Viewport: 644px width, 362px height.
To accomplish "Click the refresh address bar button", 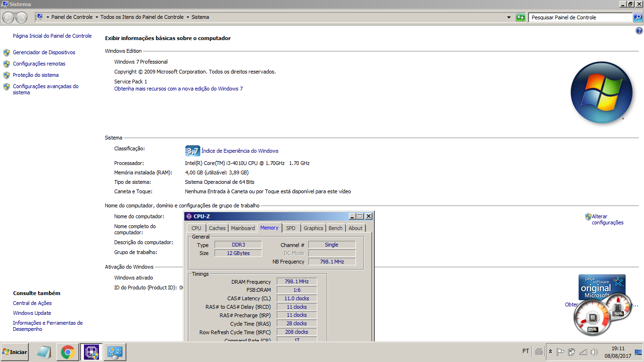I will tap(520, 17).
